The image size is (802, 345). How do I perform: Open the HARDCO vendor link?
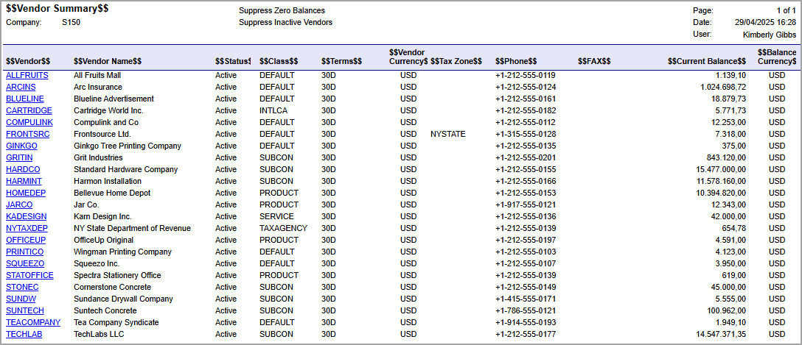(x=23, y=169)
